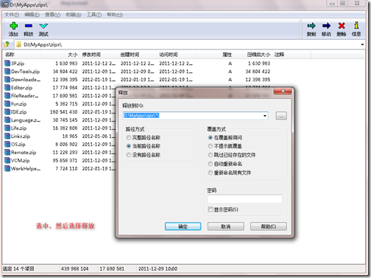Click the IDE.zip archive icon
This screenshot has width=371, height=278.
(7, 112)
